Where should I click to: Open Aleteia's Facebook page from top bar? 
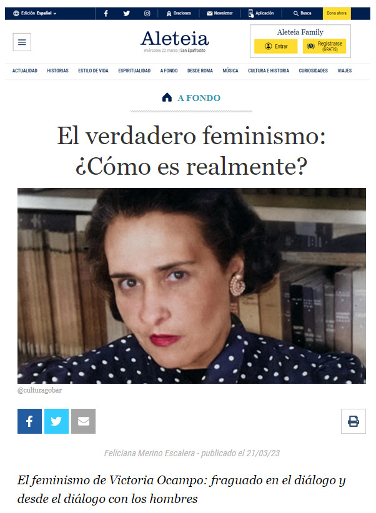pyautogui.click(x=106, y=13)
